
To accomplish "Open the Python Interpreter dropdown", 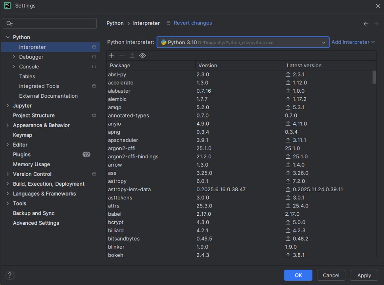I will coord(243,42).
